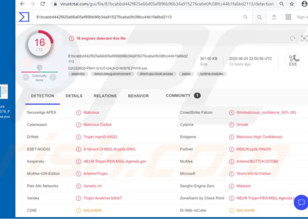308x219 pixels.
Task: Click the browser address bar URL
Action: point(167,4)
